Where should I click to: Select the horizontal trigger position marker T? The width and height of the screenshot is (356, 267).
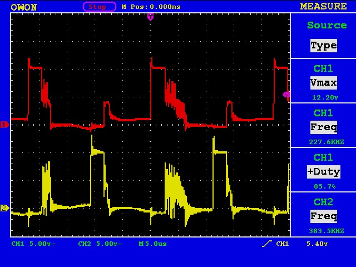click(150, 17)
